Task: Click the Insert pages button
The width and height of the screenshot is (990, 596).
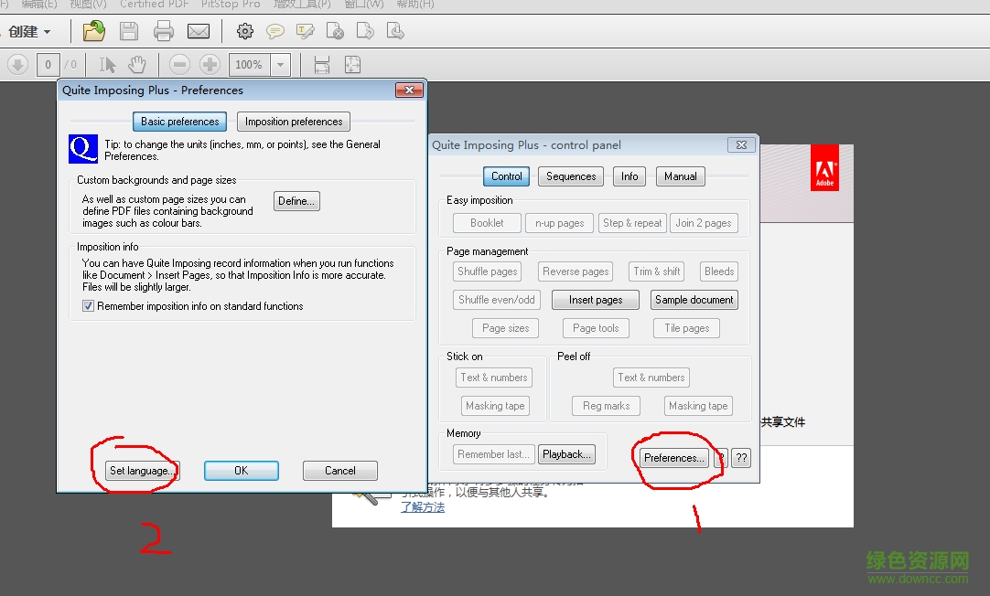Action: tap(596, 300)
